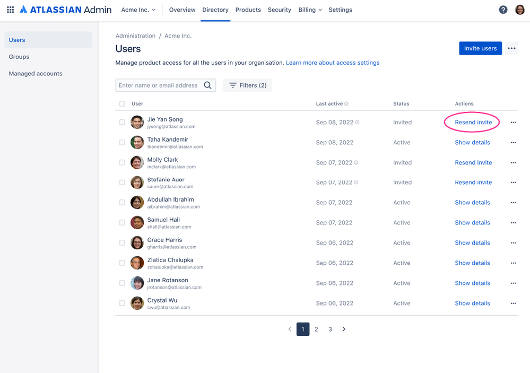This screenshot has width=530, height=373.
Task: Expand the Billing dropdown
Action: (310, 10)
